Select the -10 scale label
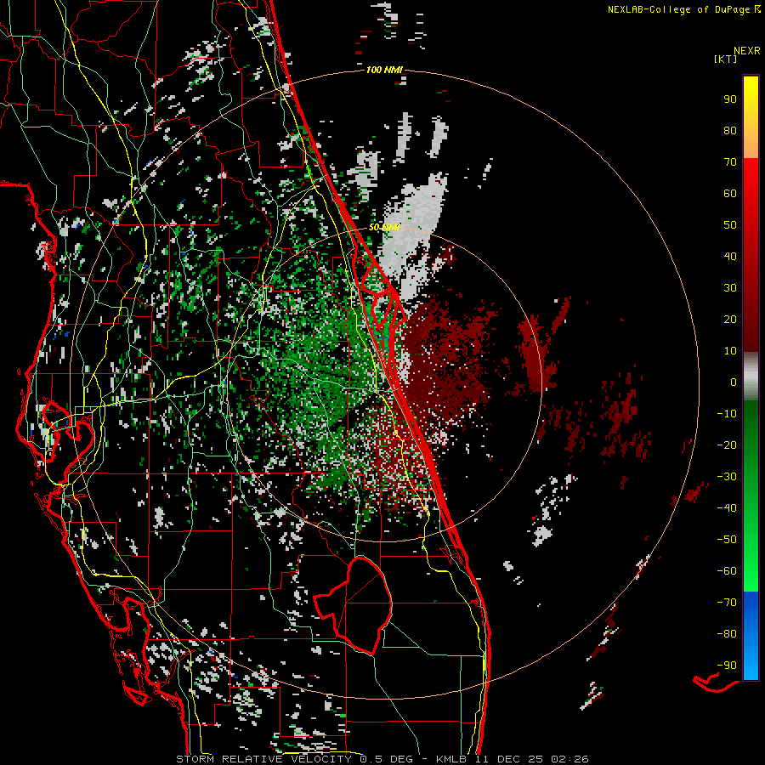 point(727,414)
